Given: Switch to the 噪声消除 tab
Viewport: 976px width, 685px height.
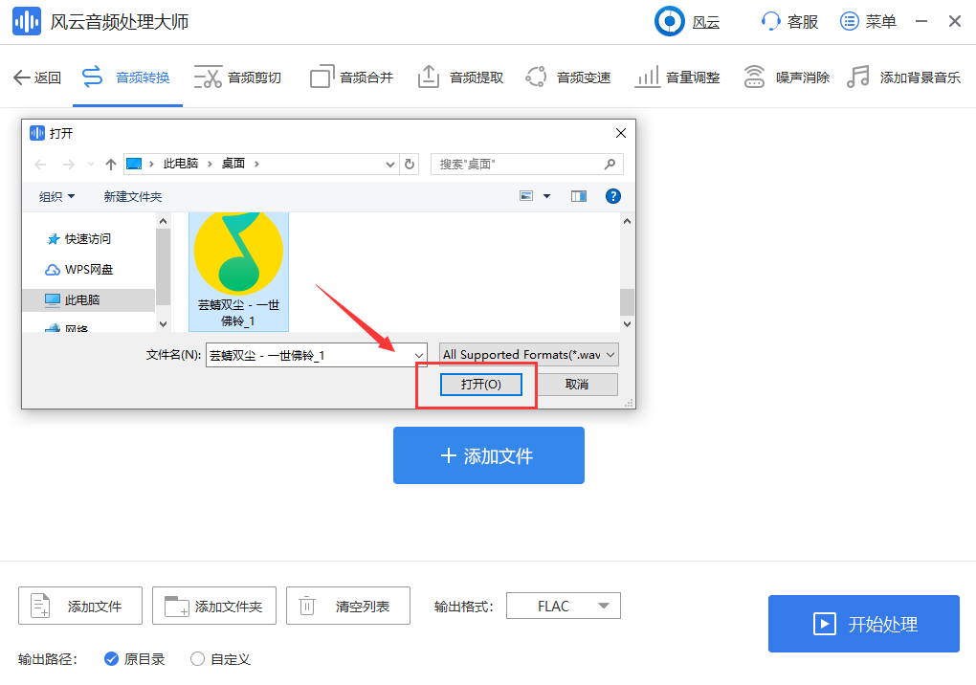Looking at the screenshot, I should pos(787,77).
